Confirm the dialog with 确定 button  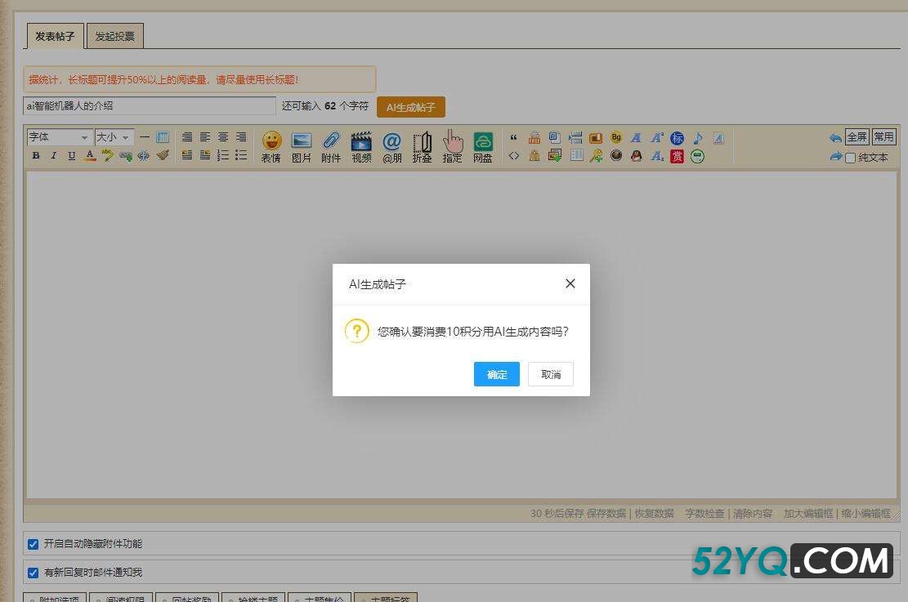click(497, 374)
